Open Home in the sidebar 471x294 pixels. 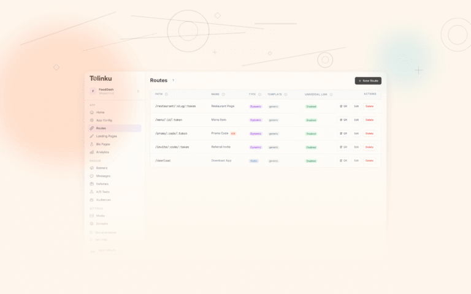pyautogui.click(x=115, y=112)
